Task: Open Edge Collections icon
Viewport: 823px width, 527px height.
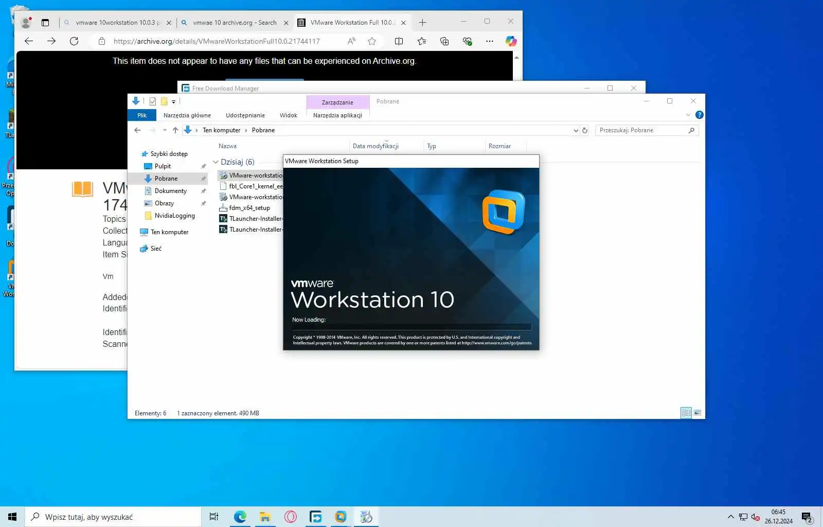Action: 444,41
